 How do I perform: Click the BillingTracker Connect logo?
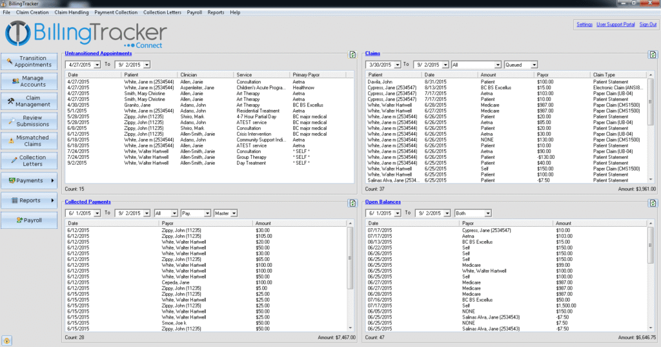[86, 34]
